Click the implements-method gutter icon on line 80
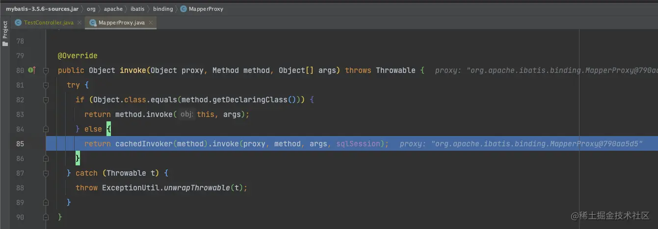This screenshot has height=229, width=658. pos(32,70)
